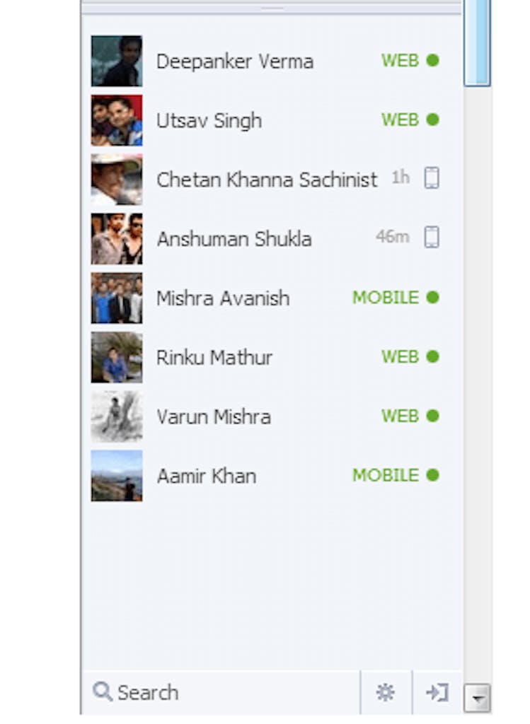Viewport: 530px width, 724px height.
Task: Click mobile phone icon beside Anshuman Shukla
Action: (432, 238)
